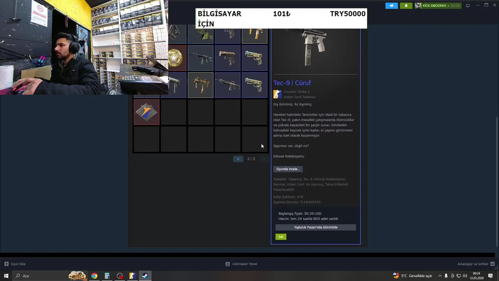Select green-gold pistol right of the brown pistol
This screenshot has height=281, width=499.
click(x=255, y=58)
